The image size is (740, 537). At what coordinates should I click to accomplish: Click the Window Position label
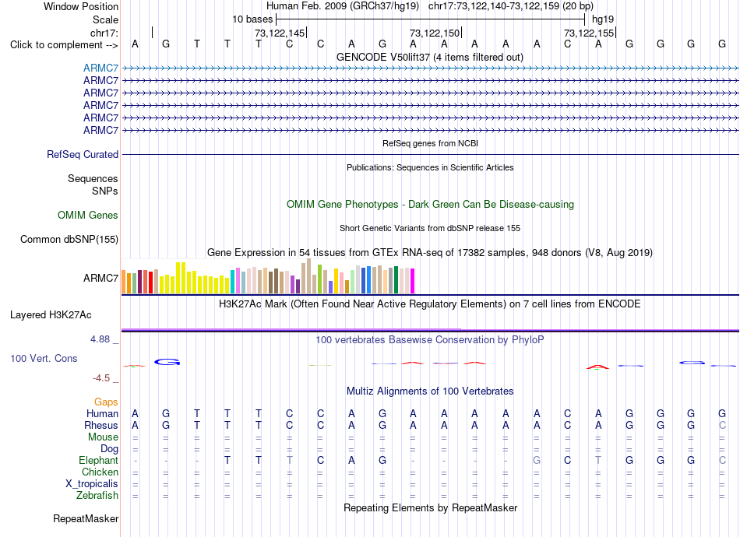click(x=81, y=6)
